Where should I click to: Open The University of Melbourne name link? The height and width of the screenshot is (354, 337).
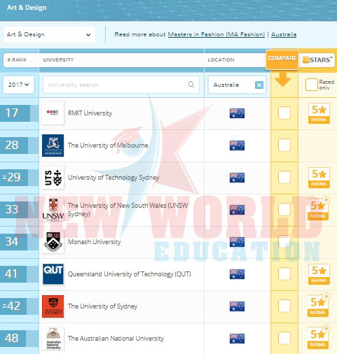108,146
